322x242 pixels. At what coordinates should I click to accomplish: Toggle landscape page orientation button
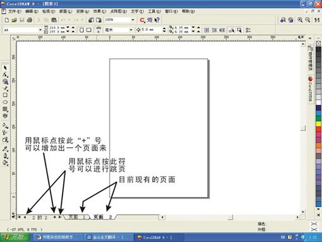click(x=89, y=30)
